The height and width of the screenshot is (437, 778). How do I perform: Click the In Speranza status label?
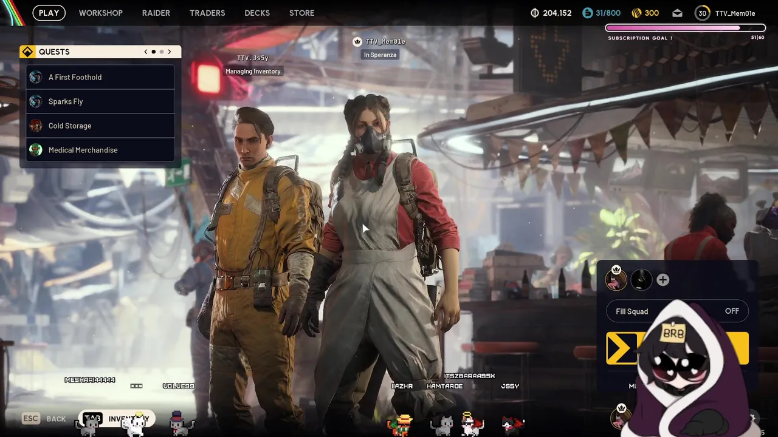[380, 55]
